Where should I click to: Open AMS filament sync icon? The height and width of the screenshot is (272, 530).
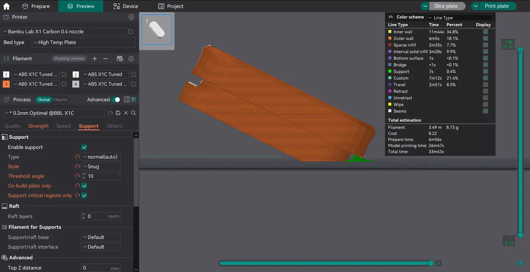pos(120,58)
